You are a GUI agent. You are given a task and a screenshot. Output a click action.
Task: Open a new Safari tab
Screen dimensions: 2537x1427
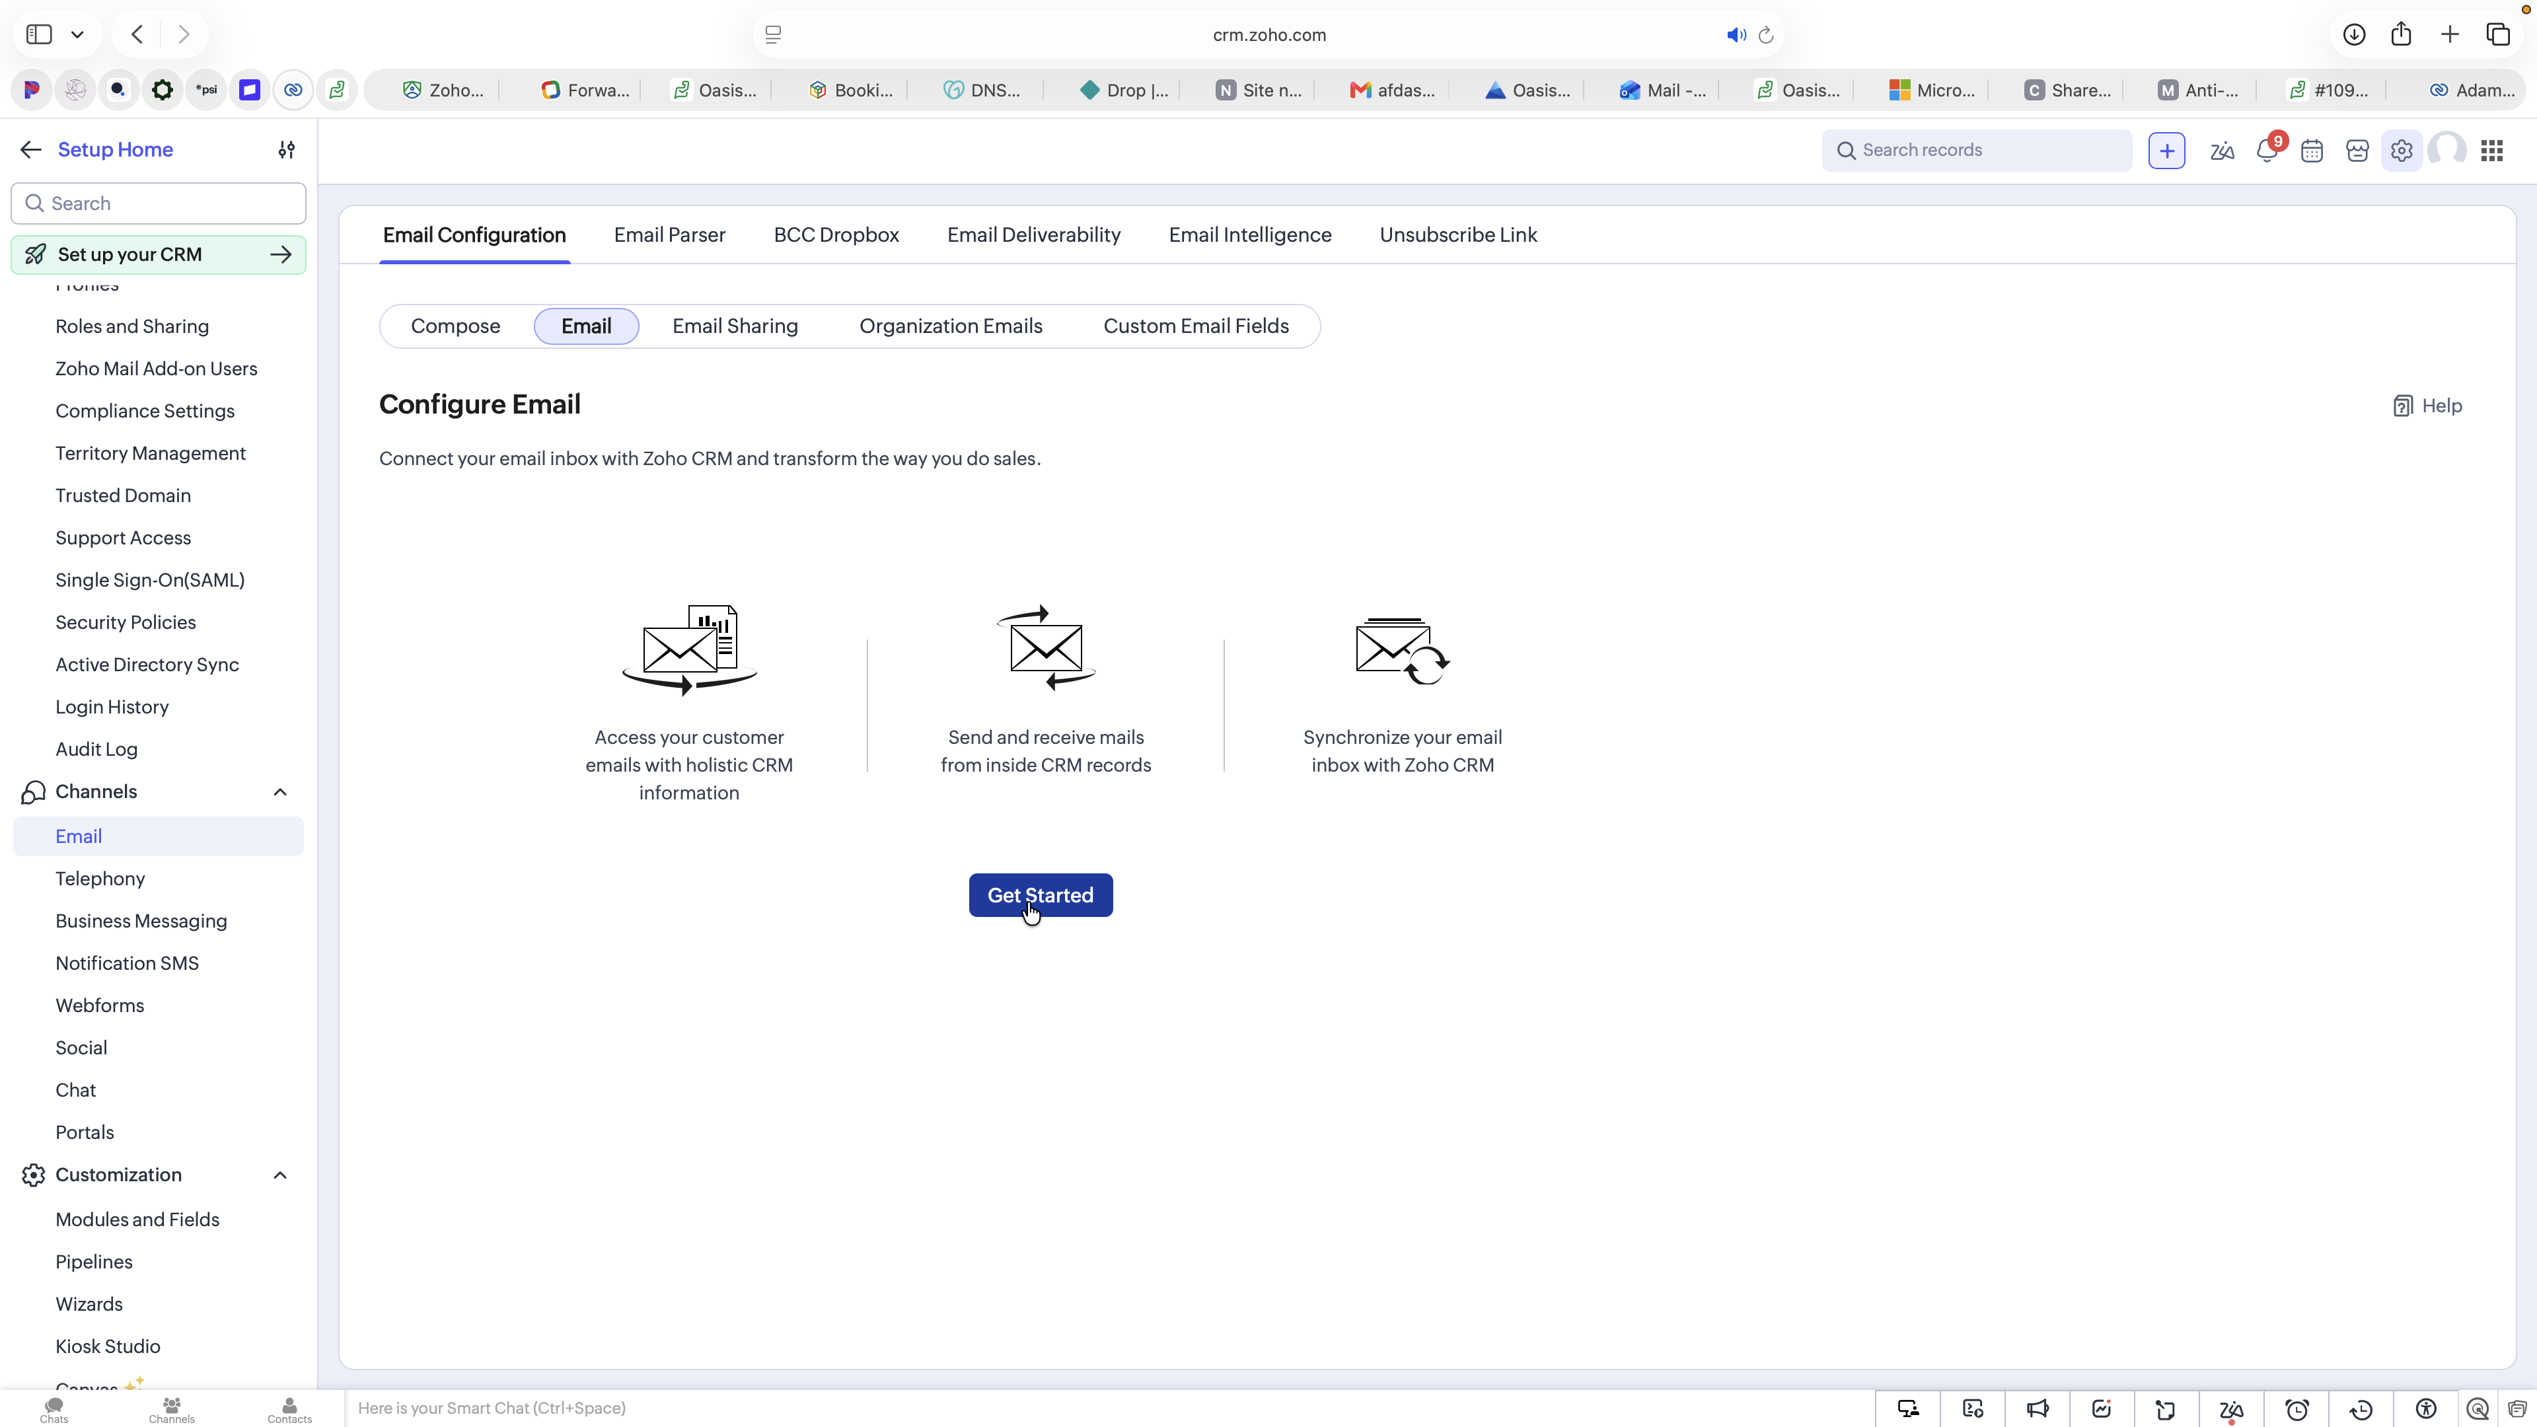2449,34
